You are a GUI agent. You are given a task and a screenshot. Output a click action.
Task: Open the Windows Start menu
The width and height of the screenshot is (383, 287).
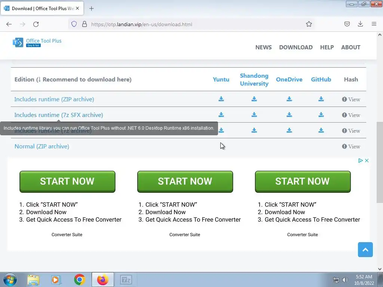(x=10, y=280)
